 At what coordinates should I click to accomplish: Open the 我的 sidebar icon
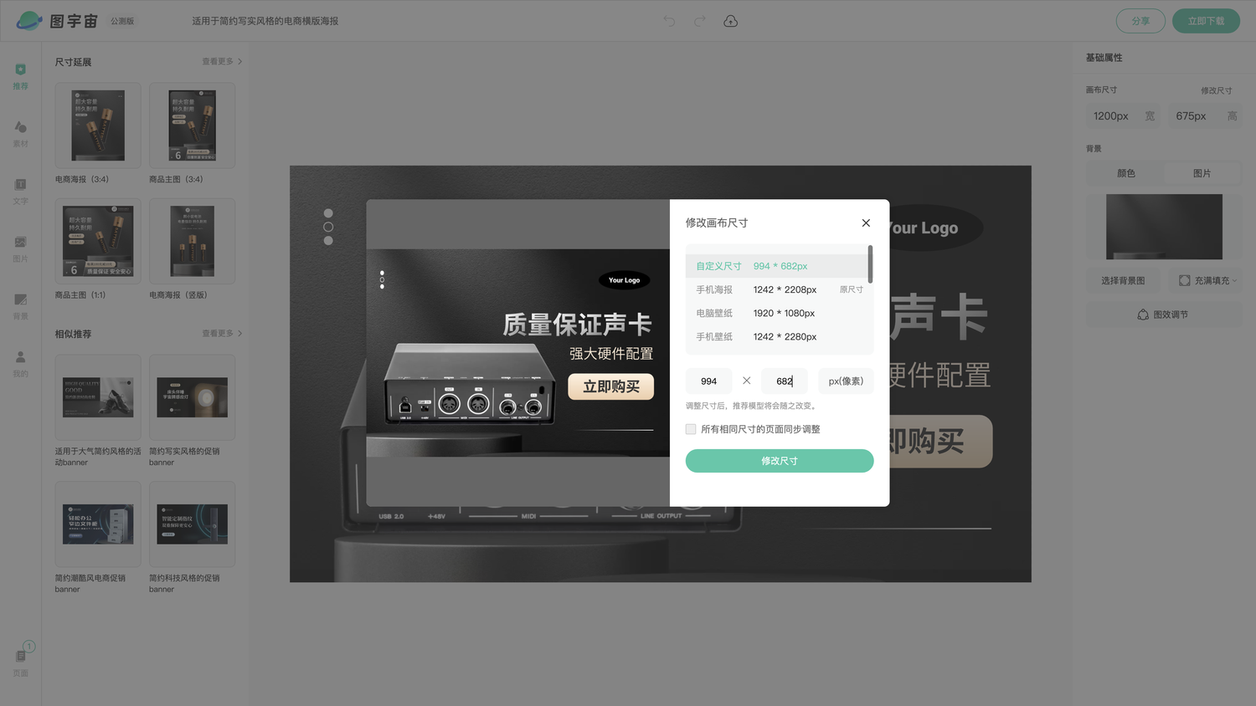[x=21, y=365]
